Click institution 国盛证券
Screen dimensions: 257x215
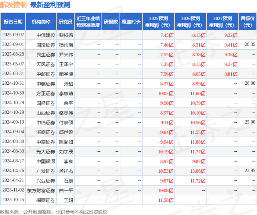point(46,103)
